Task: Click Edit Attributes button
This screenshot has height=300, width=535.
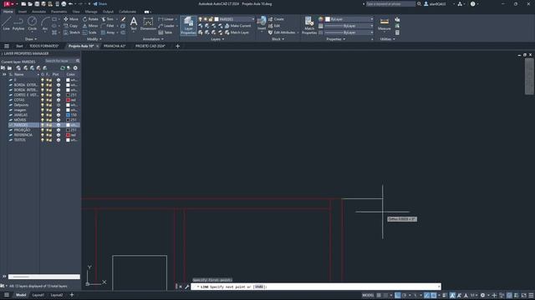Action: (x=282, y=32)
